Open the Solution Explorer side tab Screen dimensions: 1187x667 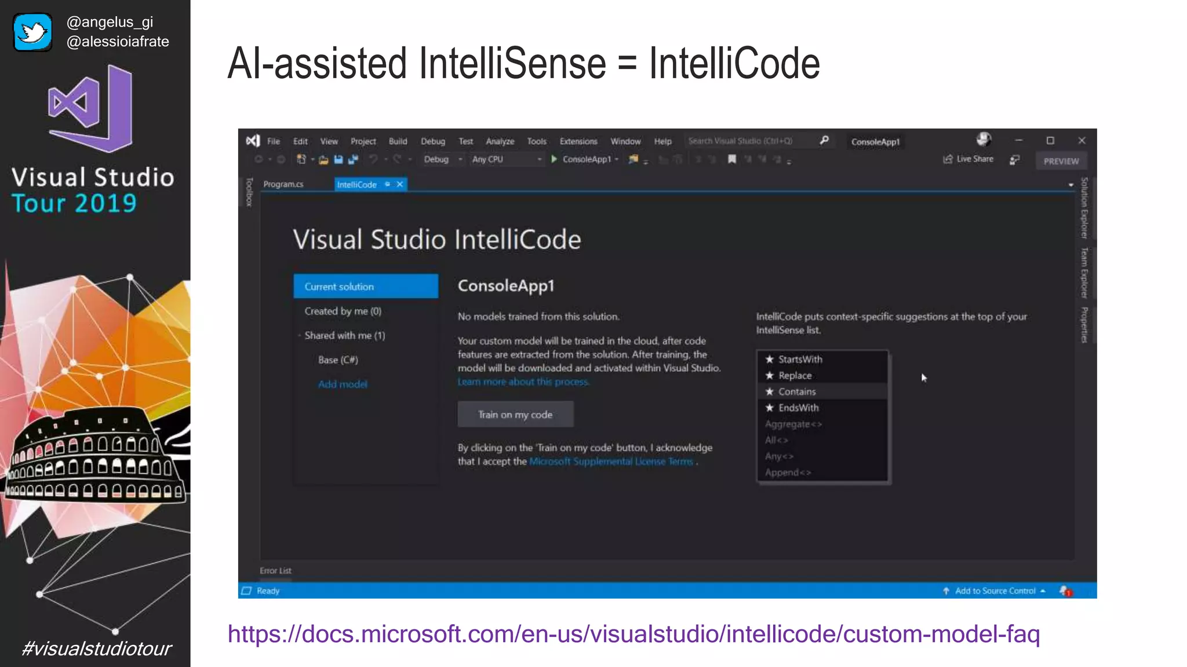click(1084, 208)
